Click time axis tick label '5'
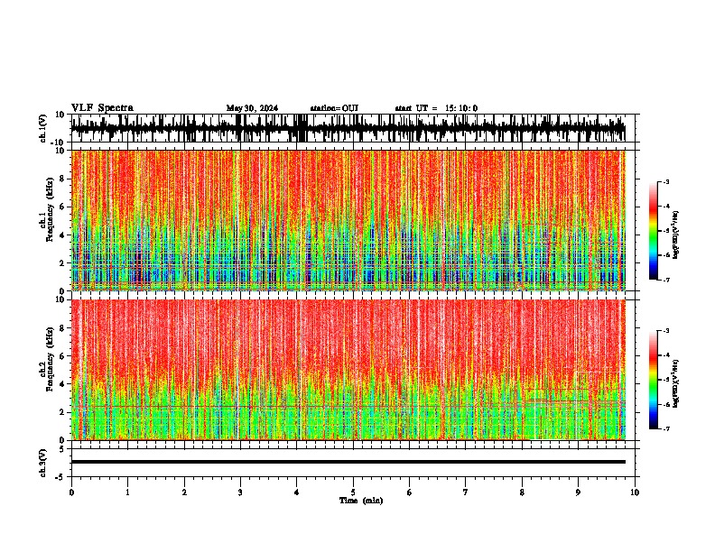Image resolution: width=715 pixels, height=552 pixels. pos(353,492)
